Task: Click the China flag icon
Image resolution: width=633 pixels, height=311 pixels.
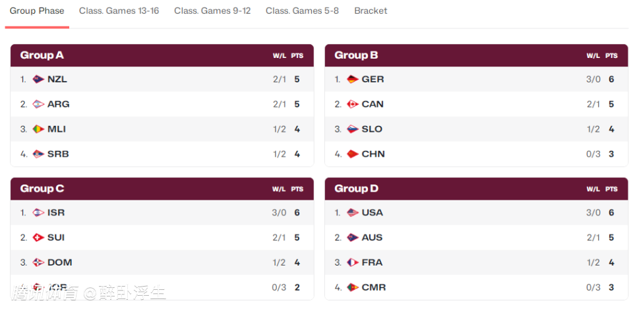Action: coord(353,154)
